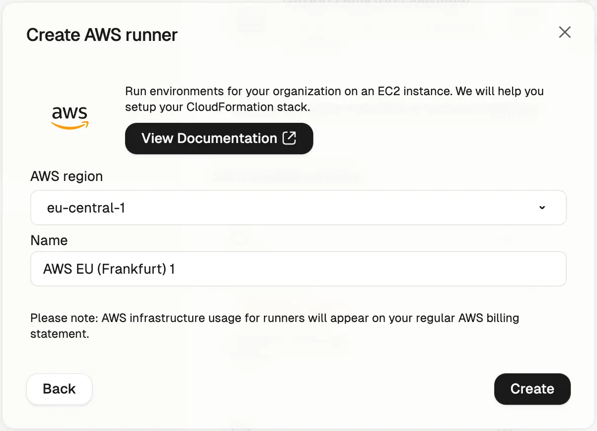Click the external link icon beside View Documentation
This screenshot has height=431, width=597.
pyautogui.click(x=290, y=138)
